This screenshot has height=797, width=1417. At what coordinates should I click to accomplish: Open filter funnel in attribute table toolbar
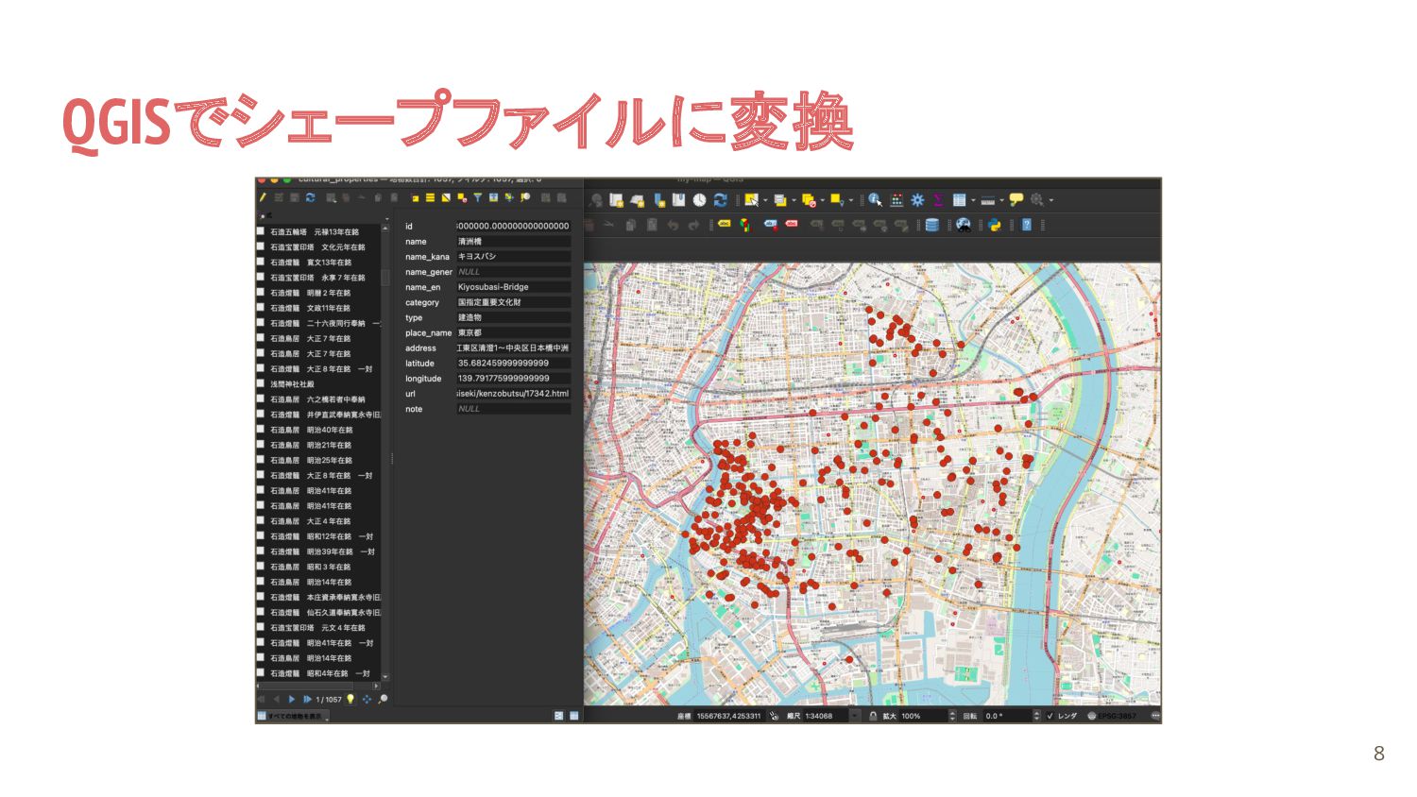[478, 197]
